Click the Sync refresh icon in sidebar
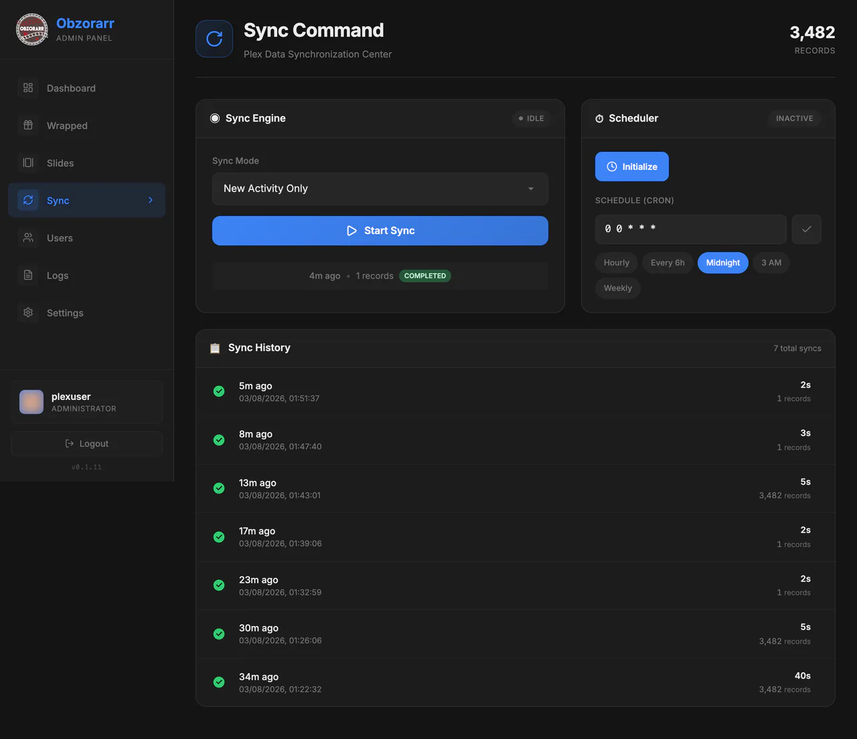Screen dimensions: 857x739 [x=28, y=200]
